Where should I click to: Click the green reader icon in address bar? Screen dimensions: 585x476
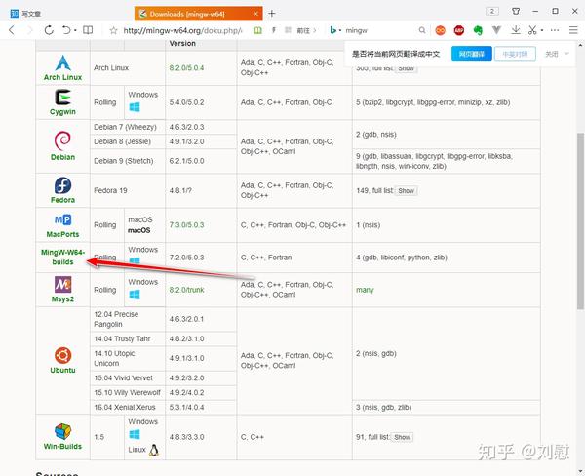pos(257,30)
